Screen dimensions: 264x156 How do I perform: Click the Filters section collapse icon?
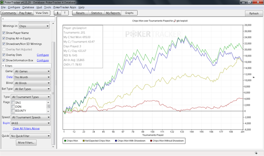3,66
